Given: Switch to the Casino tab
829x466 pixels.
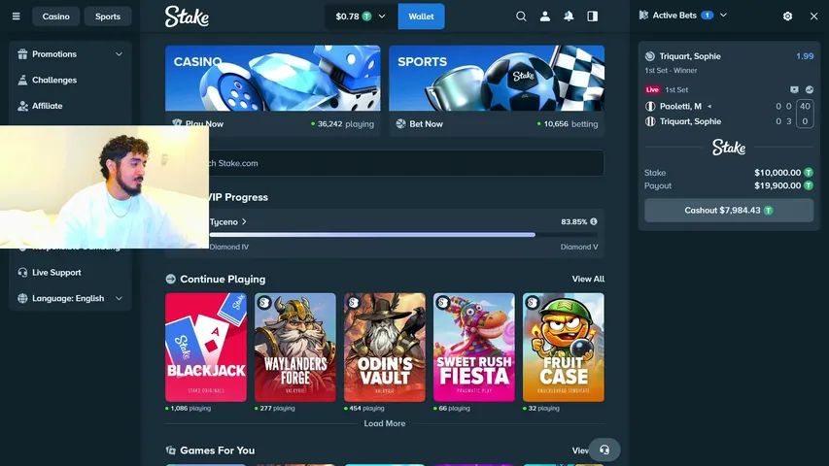Looking at the screenshot, I should click(56, 17).
